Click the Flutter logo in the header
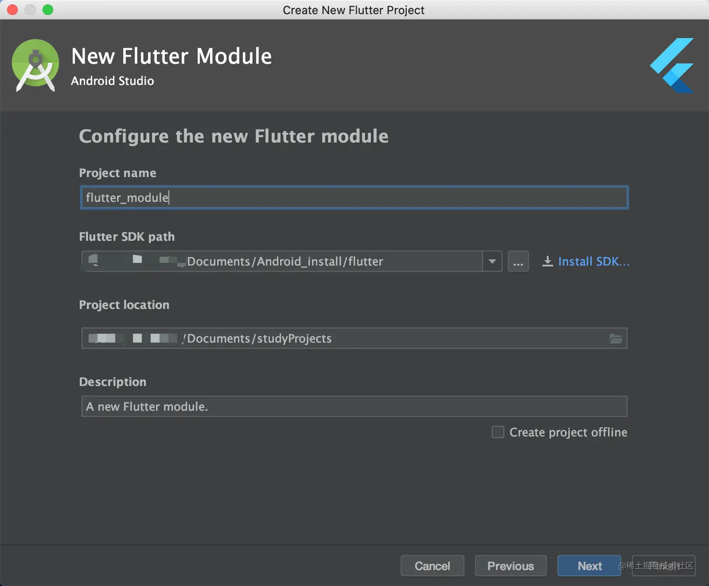 (x=672, y=65)
